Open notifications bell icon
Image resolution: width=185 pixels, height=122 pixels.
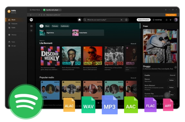tap(166, 20)
